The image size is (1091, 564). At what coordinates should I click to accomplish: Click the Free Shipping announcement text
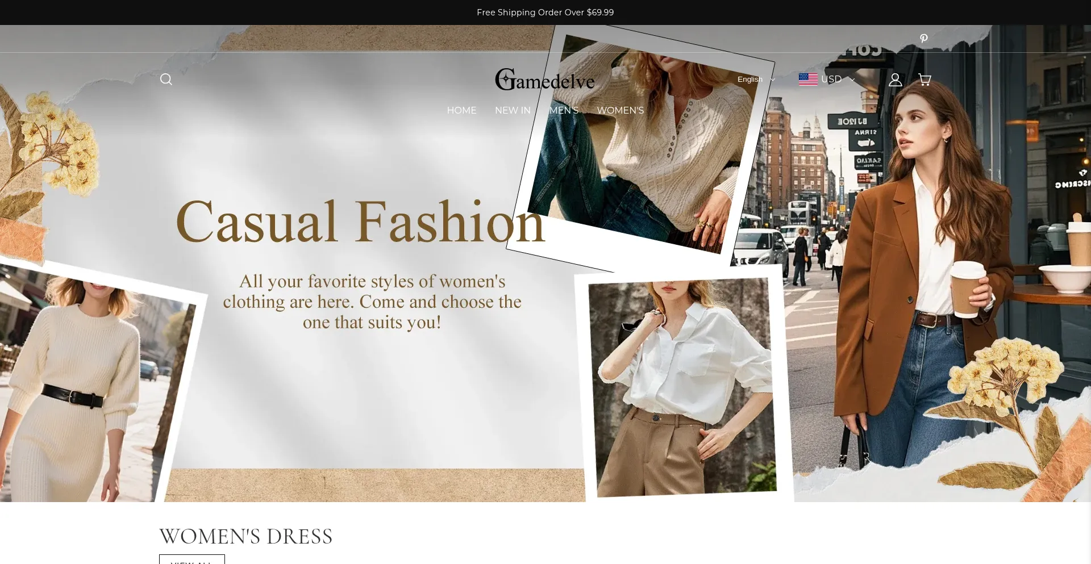(545, 12)
